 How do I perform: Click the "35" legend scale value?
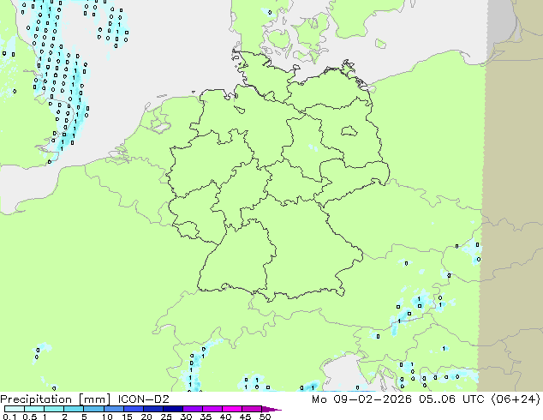point(206,417)
